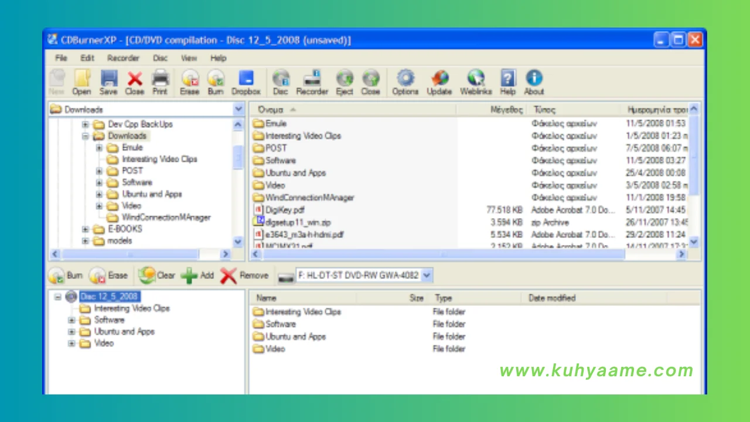Viewport: 750px width, 422px height.
Task: Sort compilation list by Name header
Action: coord(304,298)
